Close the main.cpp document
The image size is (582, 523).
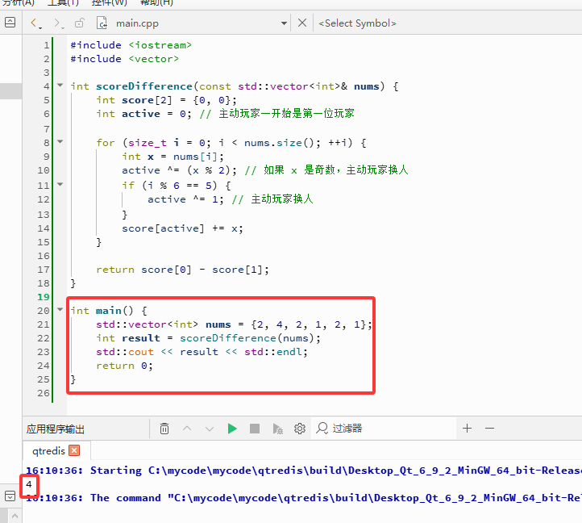point(302,23)
